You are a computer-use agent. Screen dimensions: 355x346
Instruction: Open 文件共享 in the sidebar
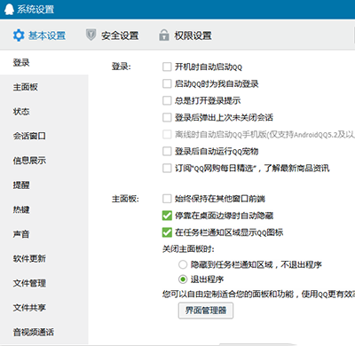click(44, 308)
